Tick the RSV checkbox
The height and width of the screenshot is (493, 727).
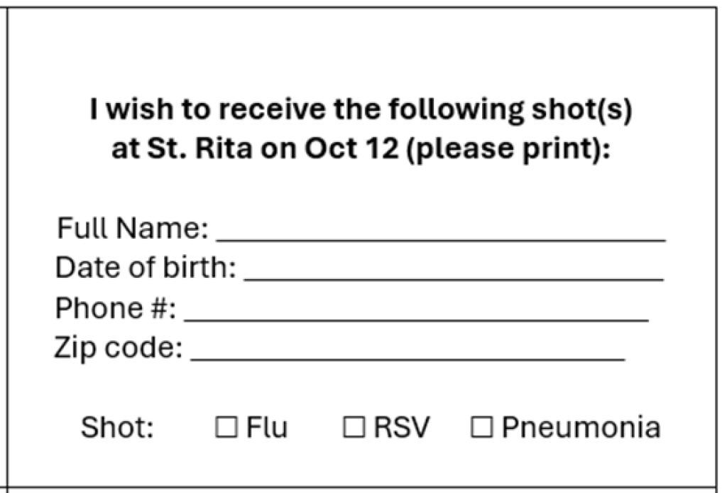coord(354,427)
